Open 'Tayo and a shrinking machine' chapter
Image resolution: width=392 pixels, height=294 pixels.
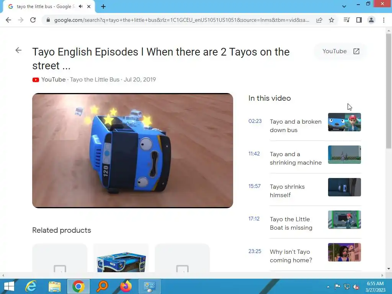pos(296,158)
